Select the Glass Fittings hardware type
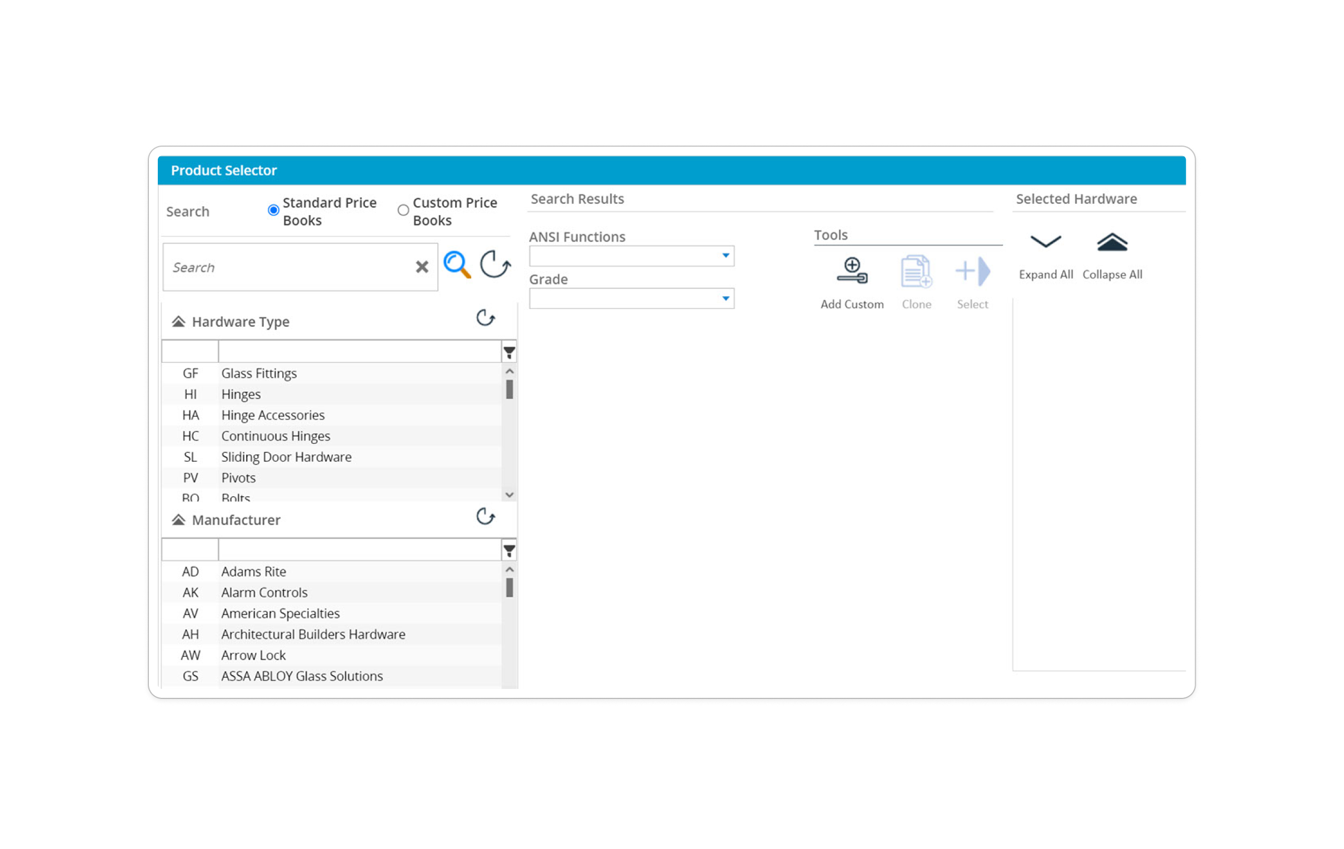1344x849 pixels. pos(332,373)
